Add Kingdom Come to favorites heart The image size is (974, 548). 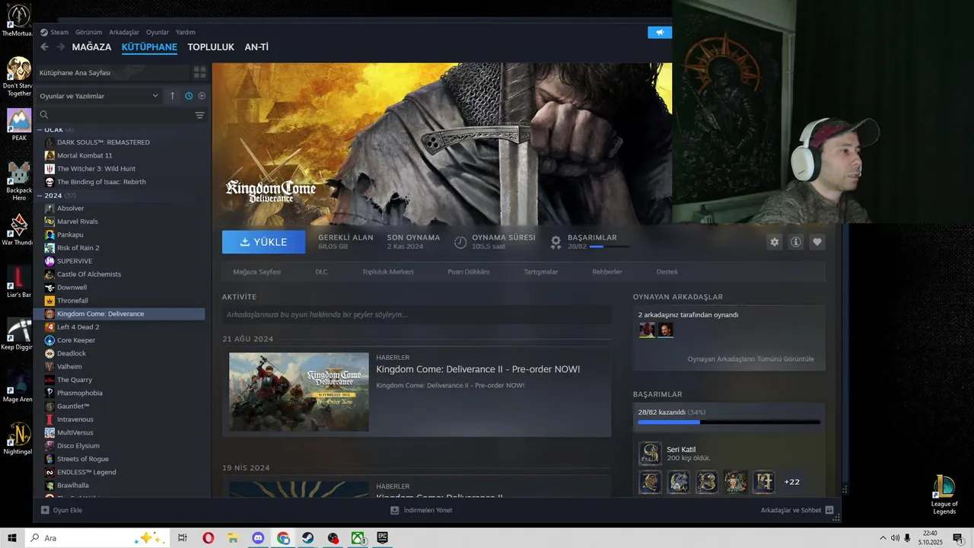click(817, 242)
